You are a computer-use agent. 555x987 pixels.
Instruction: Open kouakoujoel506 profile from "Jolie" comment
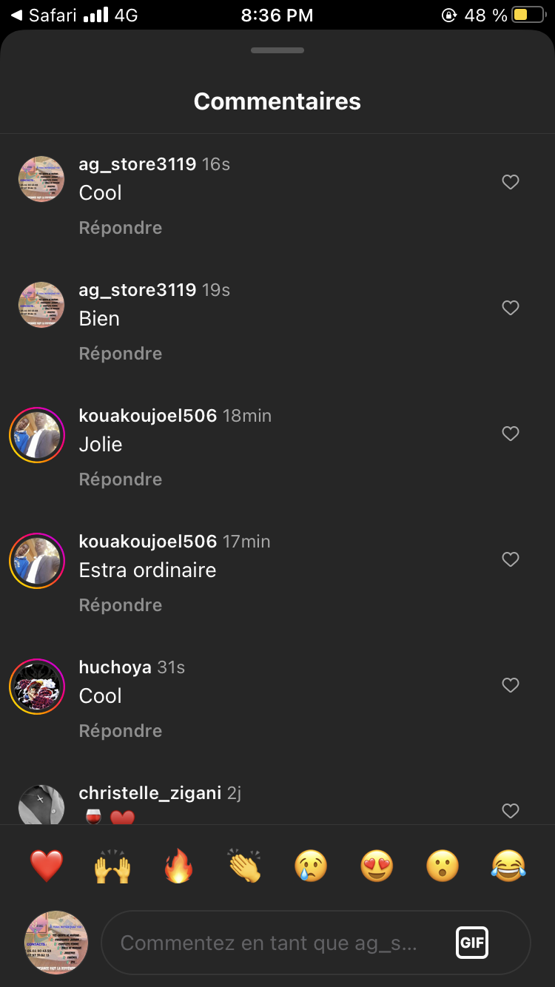(x=148, y=416)
